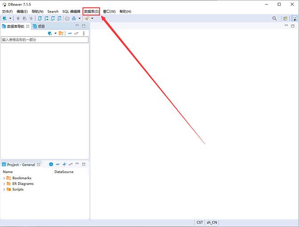Close the 数据库导航 tab

pyautogui.click(x=28, y=26)
